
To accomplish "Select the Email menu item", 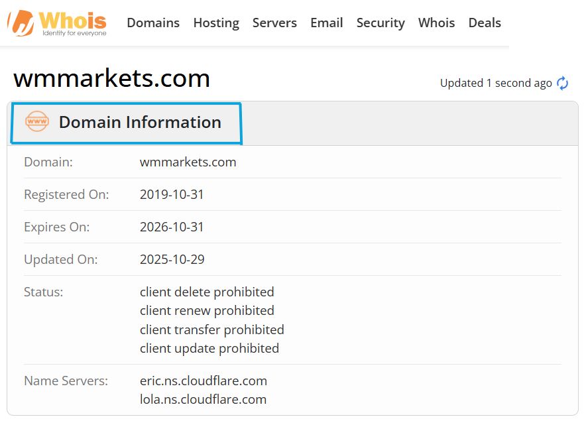I will (327, 23).
